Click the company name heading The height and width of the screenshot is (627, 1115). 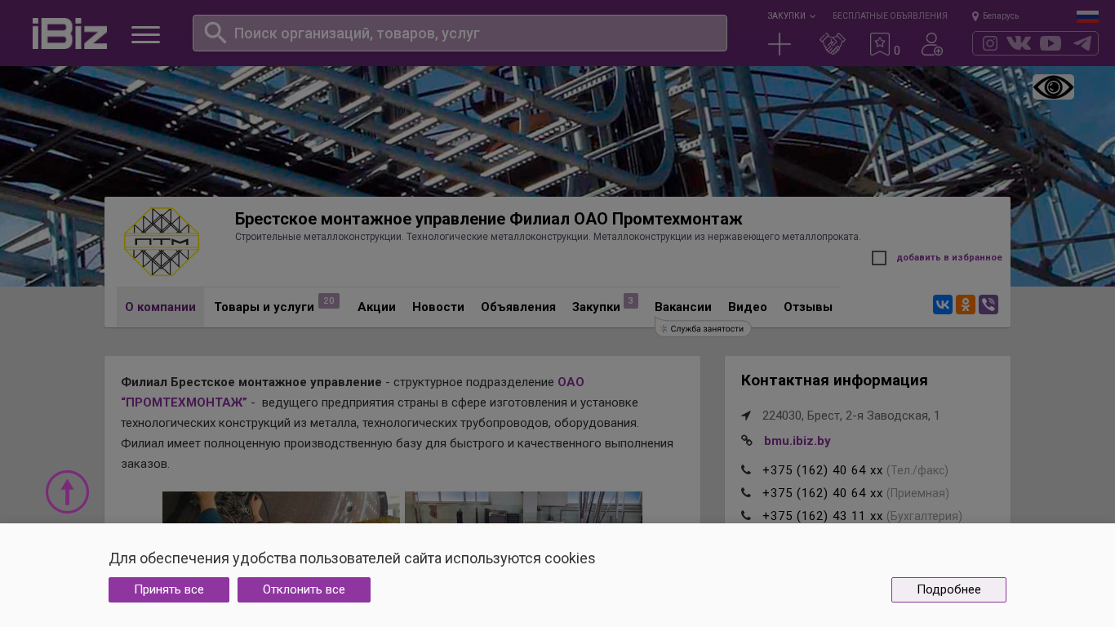[x=489, y=219]
